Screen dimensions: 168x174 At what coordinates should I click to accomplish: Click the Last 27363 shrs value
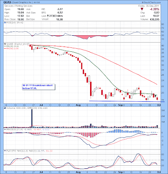coord(56,16)
